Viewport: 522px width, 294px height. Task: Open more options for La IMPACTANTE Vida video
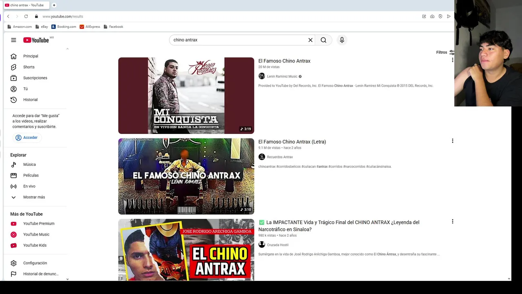pyautogui.click(x=452, y=221)
